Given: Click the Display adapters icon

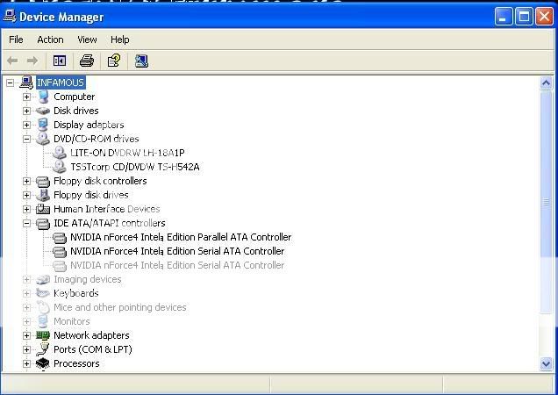Looking at the screenshot, I should click(42, 125).
